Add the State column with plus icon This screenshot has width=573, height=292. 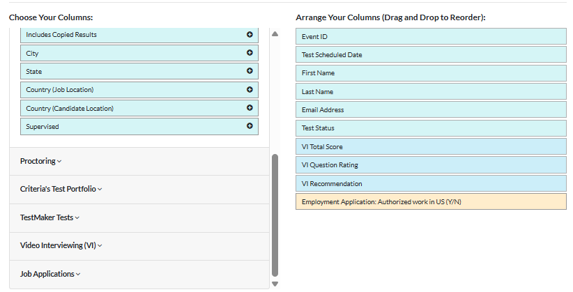tap(250, 70)
